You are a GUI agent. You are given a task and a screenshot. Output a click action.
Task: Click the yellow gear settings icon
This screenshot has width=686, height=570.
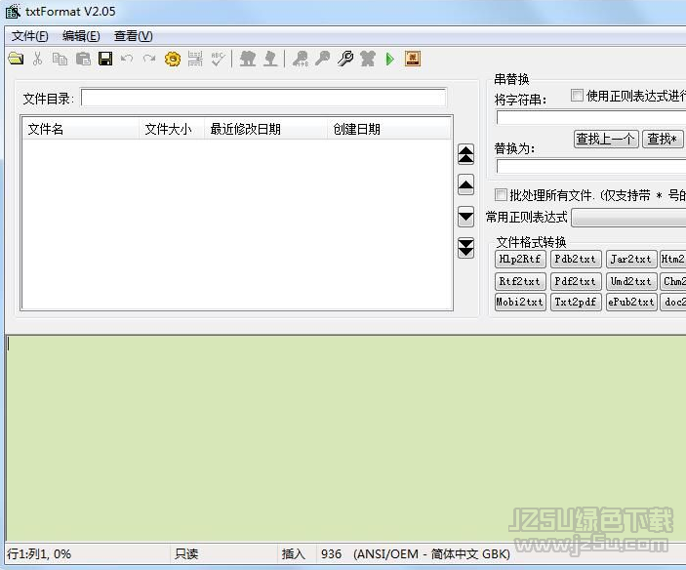[x=173, y=59]
